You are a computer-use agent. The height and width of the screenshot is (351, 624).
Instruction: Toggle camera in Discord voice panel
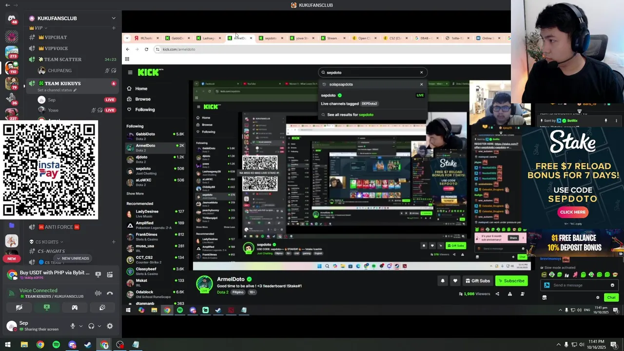(19, 308)
